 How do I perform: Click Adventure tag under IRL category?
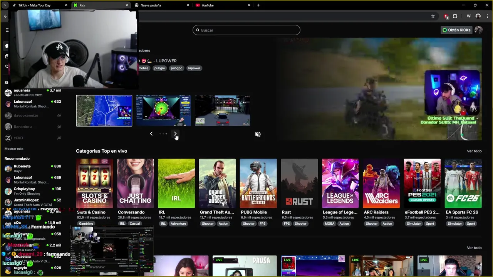[x=178, y=224]
